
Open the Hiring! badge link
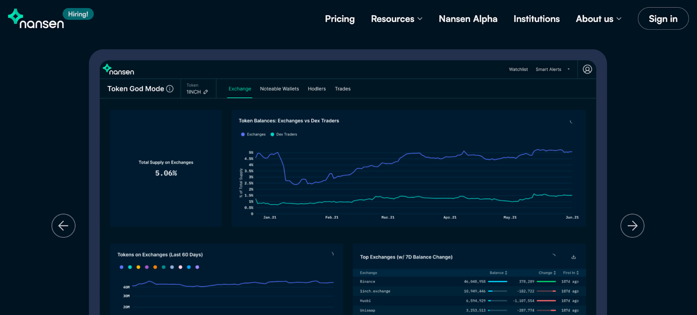click(78, 14)
